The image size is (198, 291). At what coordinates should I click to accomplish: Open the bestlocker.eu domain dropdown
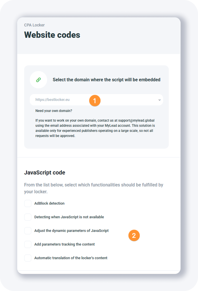(62, 100)
